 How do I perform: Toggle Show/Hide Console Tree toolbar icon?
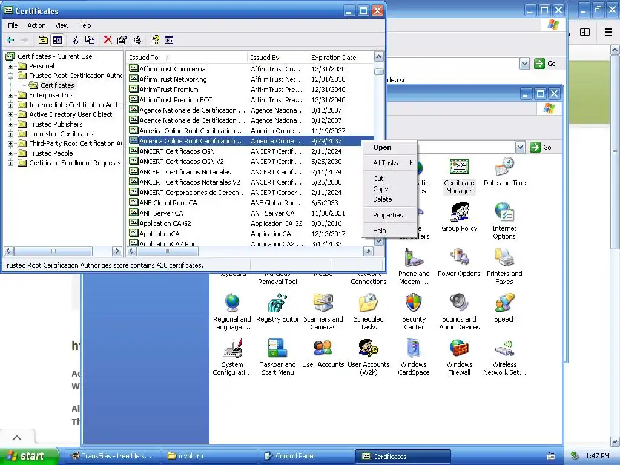tap(58, 40)
